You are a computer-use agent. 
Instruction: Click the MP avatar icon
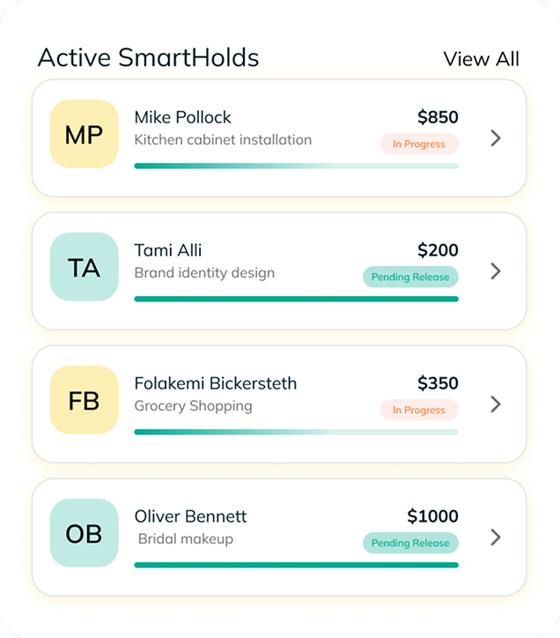(x=84, y=134)
